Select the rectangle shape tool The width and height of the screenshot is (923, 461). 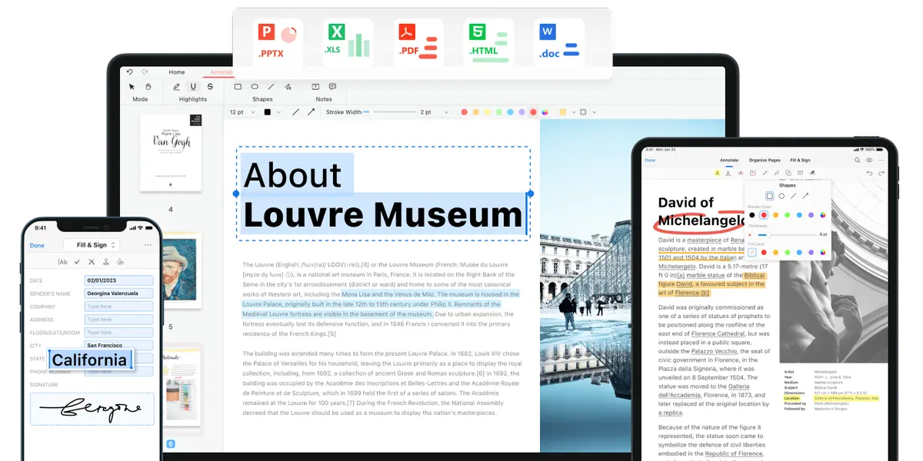(238, 86)
